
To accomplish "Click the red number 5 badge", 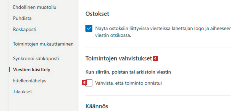I will 84,83.
